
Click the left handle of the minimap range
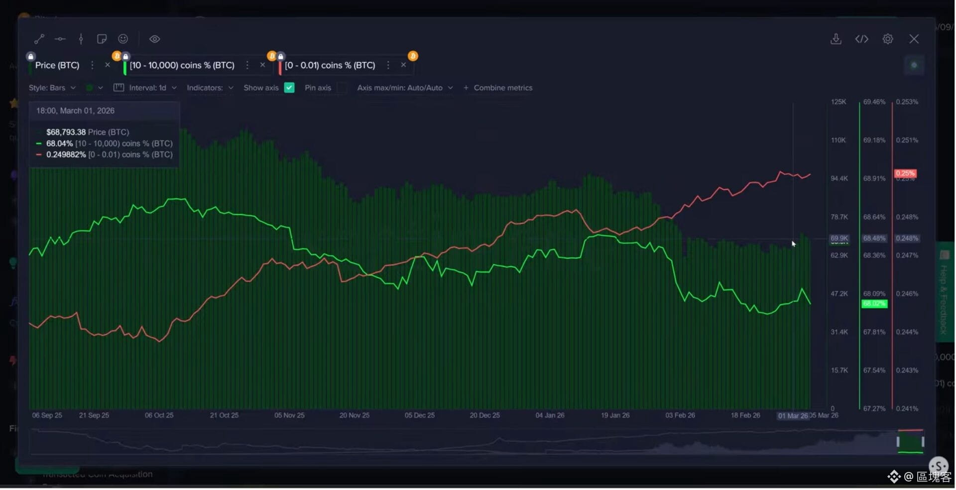click(898, 442)
